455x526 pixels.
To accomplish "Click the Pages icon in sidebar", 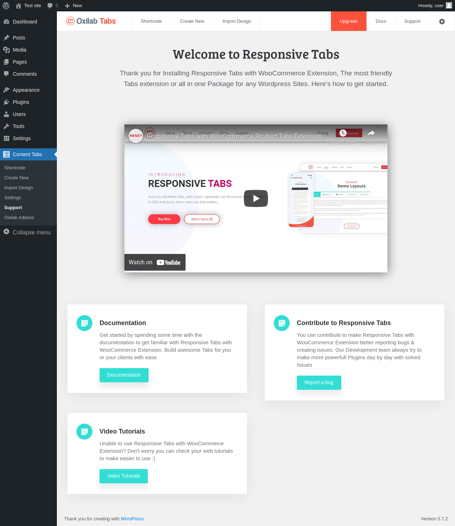I will [x=6, y=62].
